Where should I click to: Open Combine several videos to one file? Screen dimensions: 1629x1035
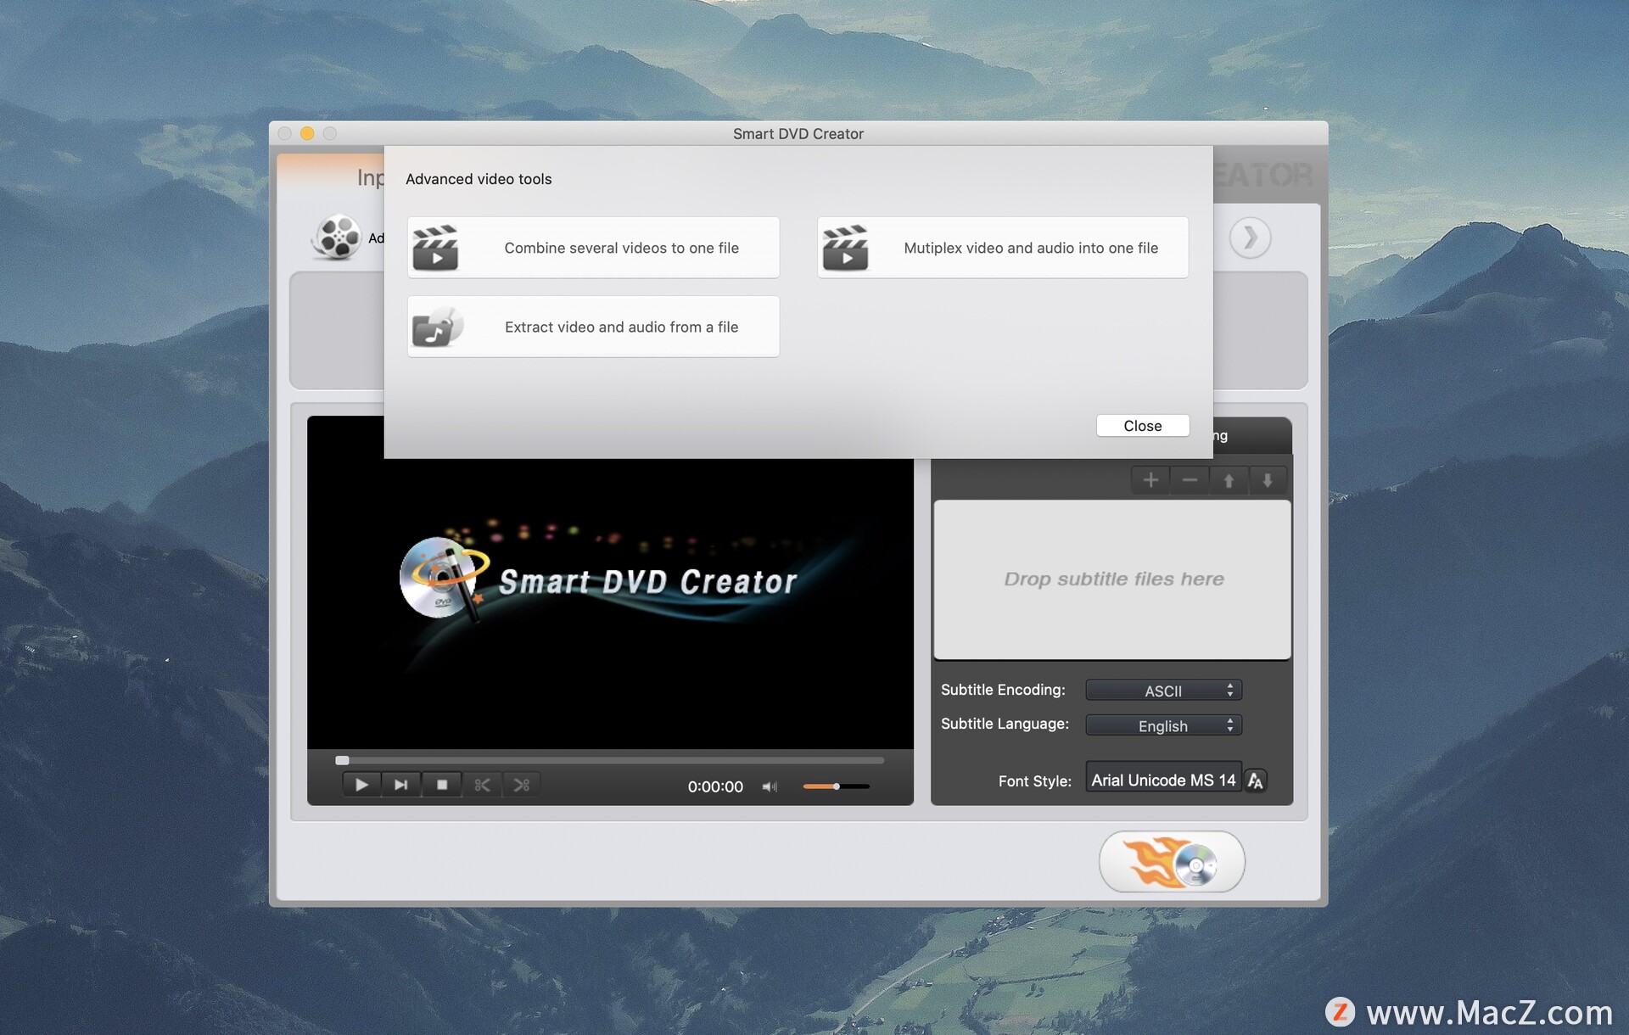(593, 248)
